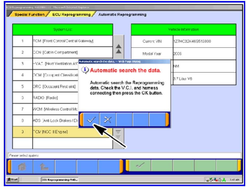Click the OK checkmark in the dialog

[91, 120]
